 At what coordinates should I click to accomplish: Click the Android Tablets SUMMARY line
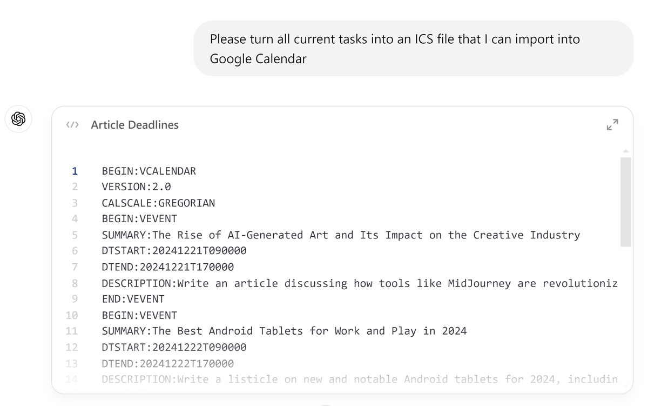coord(284,331)
